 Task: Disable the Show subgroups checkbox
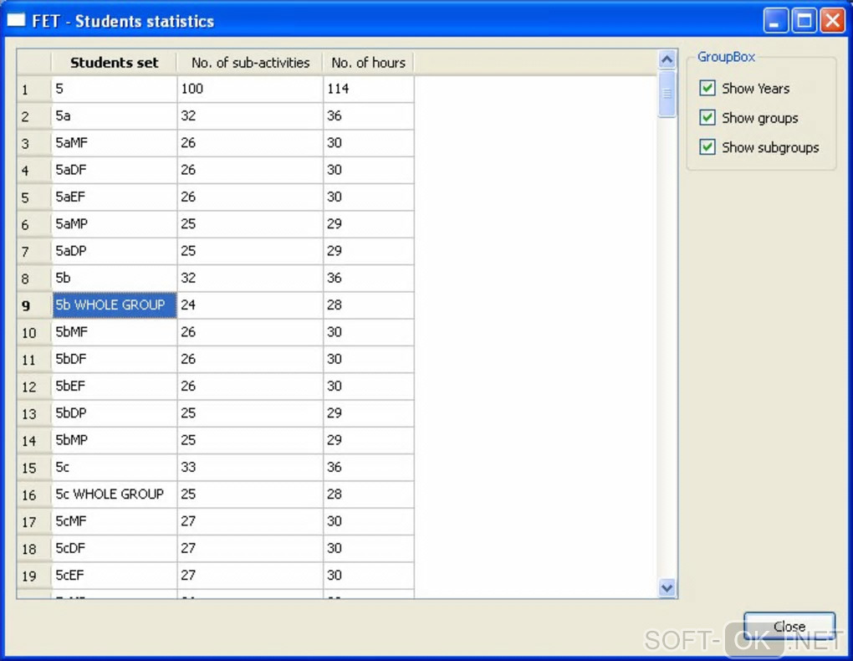[x=707, y=147]
